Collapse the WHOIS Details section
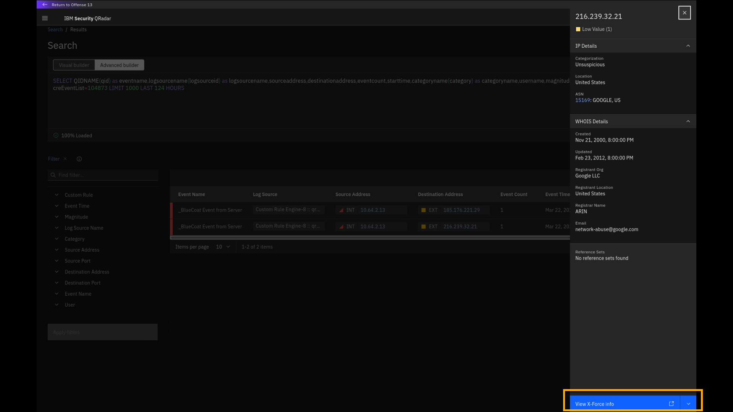Screen dimensions: 733x412 click(x=688, y=121)
